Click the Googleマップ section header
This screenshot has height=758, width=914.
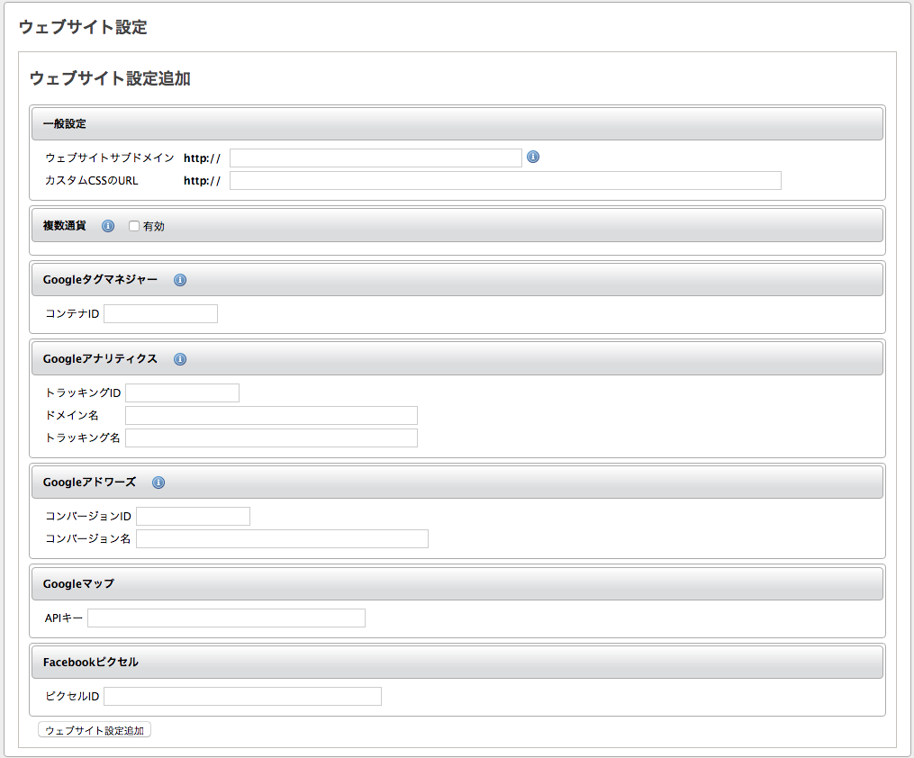pos(457,583)
